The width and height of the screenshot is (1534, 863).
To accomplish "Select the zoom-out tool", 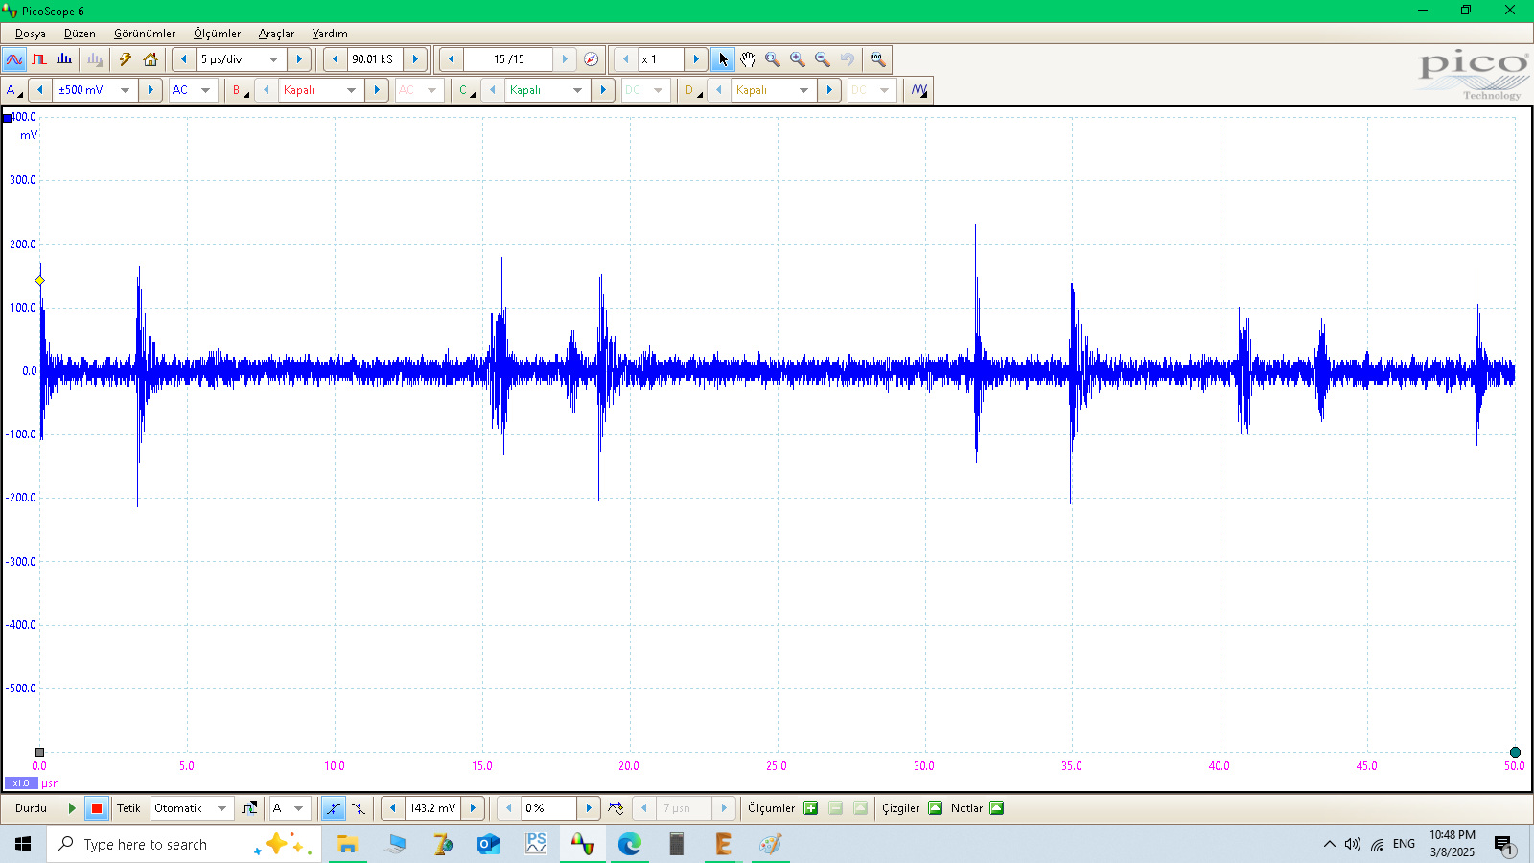I will click(x=823, y=59).
